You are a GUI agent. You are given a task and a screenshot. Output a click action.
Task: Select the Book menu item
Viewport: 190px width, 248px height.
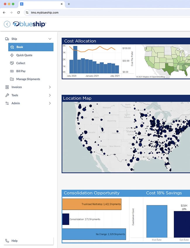31,47
